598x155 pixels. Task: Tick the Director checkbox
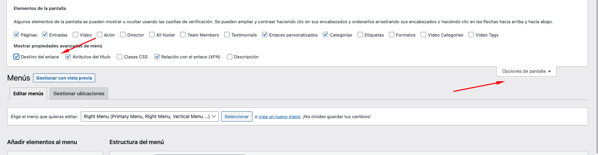[123, 34]
